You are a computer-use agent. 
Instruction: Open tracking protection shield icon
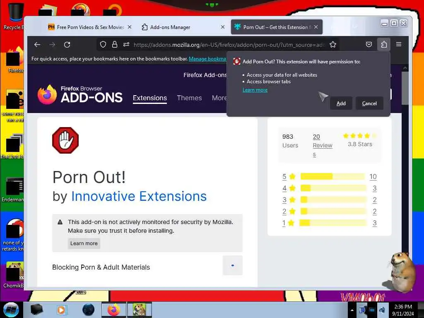click(x=103, y=45)
